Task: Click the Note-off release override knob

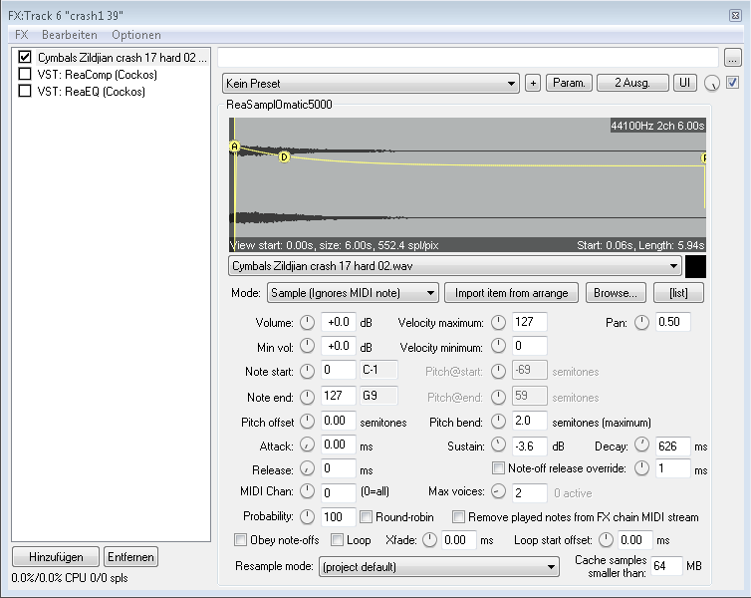Action: pyautogui.click(x=641, y=468)
